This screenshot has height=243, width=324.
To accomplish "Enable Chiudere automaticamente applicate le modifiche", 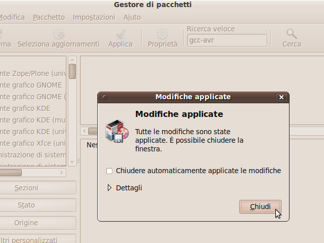I will [110, 171].
